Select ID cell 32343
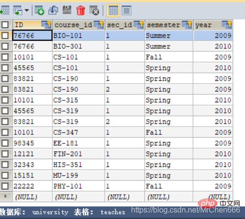The image size is (245, 219). pyautogui.click(x=32, y=164)
